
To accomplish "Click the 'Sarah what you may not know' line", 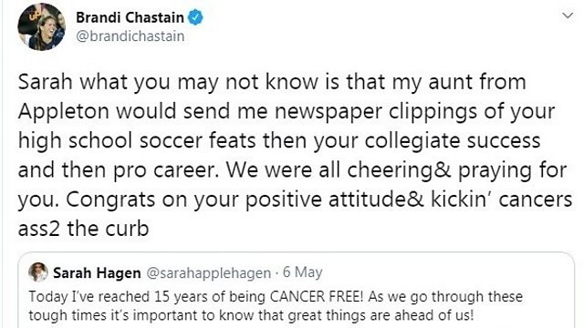I will [x=272, y=82].
